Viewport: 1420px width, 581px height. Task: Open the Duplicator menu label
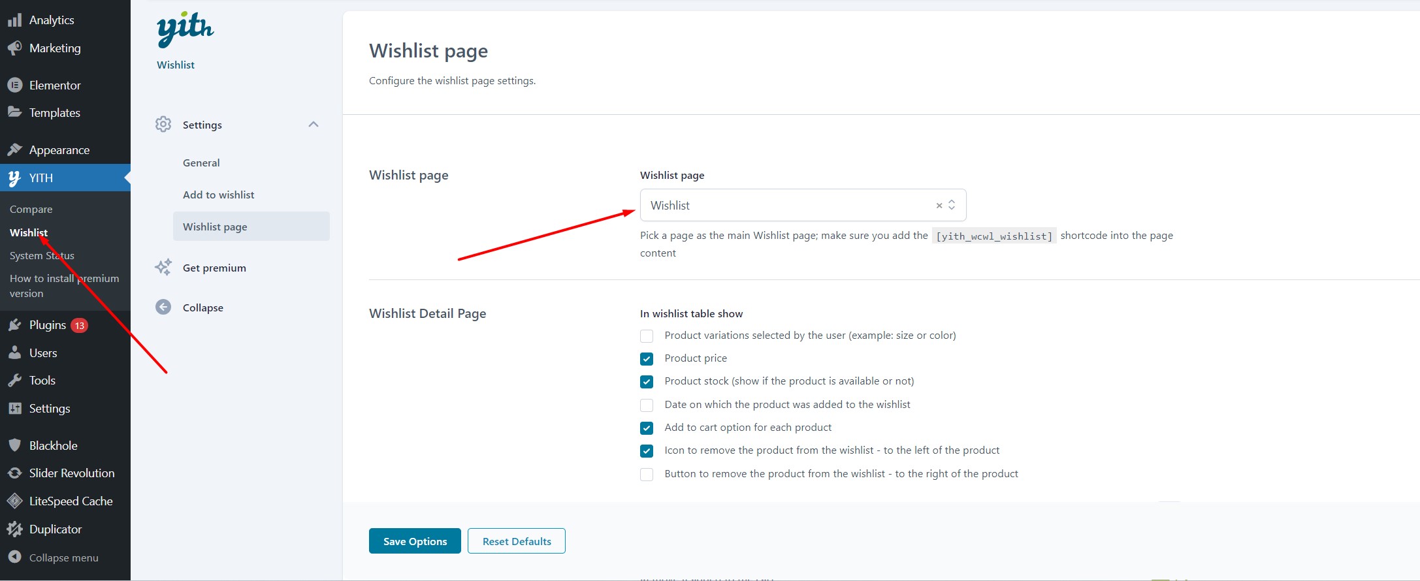point(56,529)
